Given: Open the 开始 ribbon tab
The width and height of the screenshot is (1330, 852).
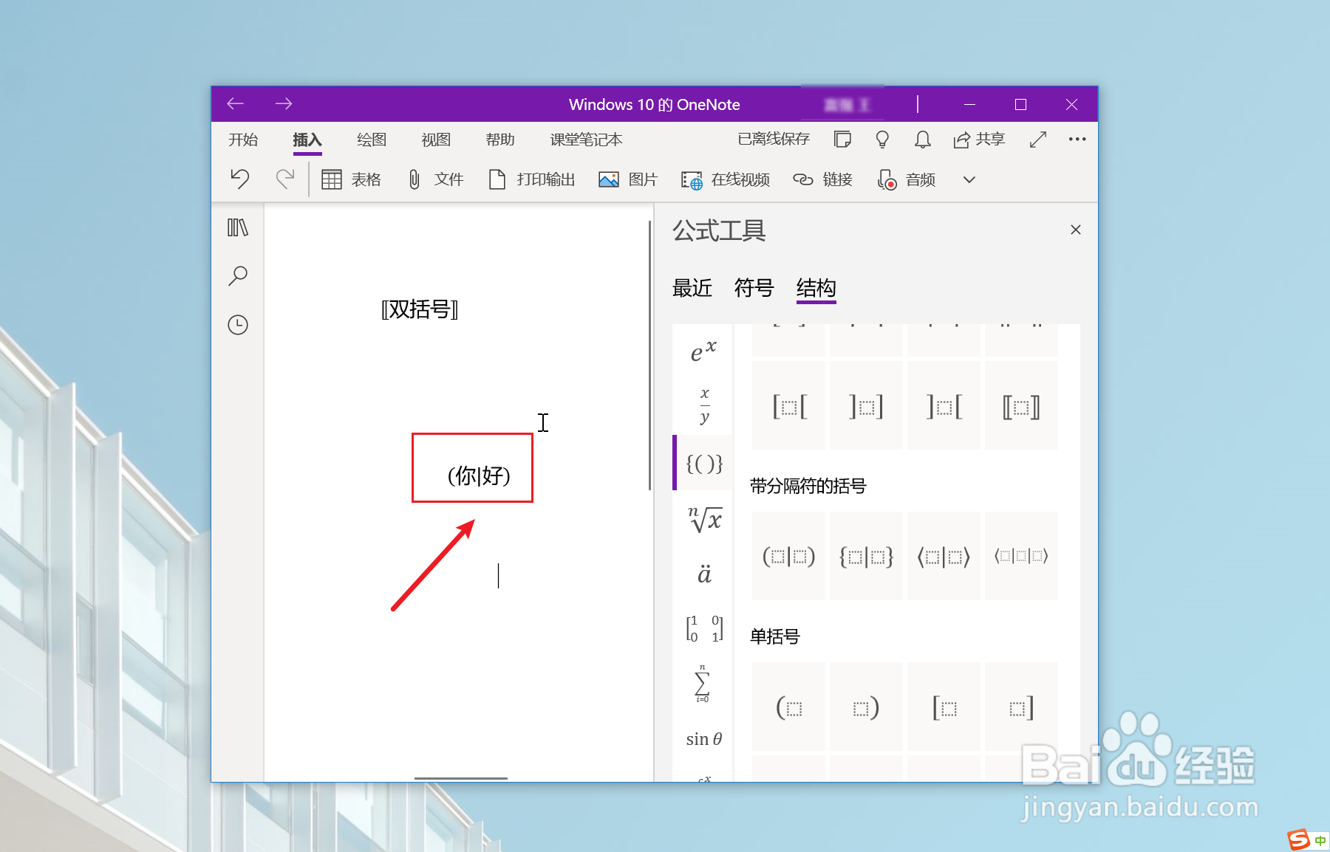Looking at the screenshot, I should point(243,140).
